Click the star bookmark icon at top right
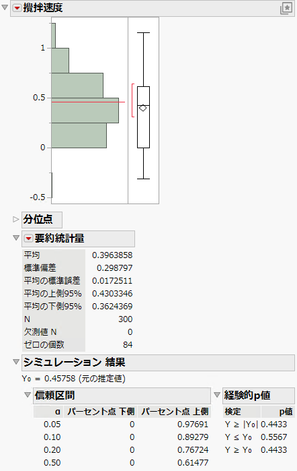The image size is (297, 471). (286, 8)
